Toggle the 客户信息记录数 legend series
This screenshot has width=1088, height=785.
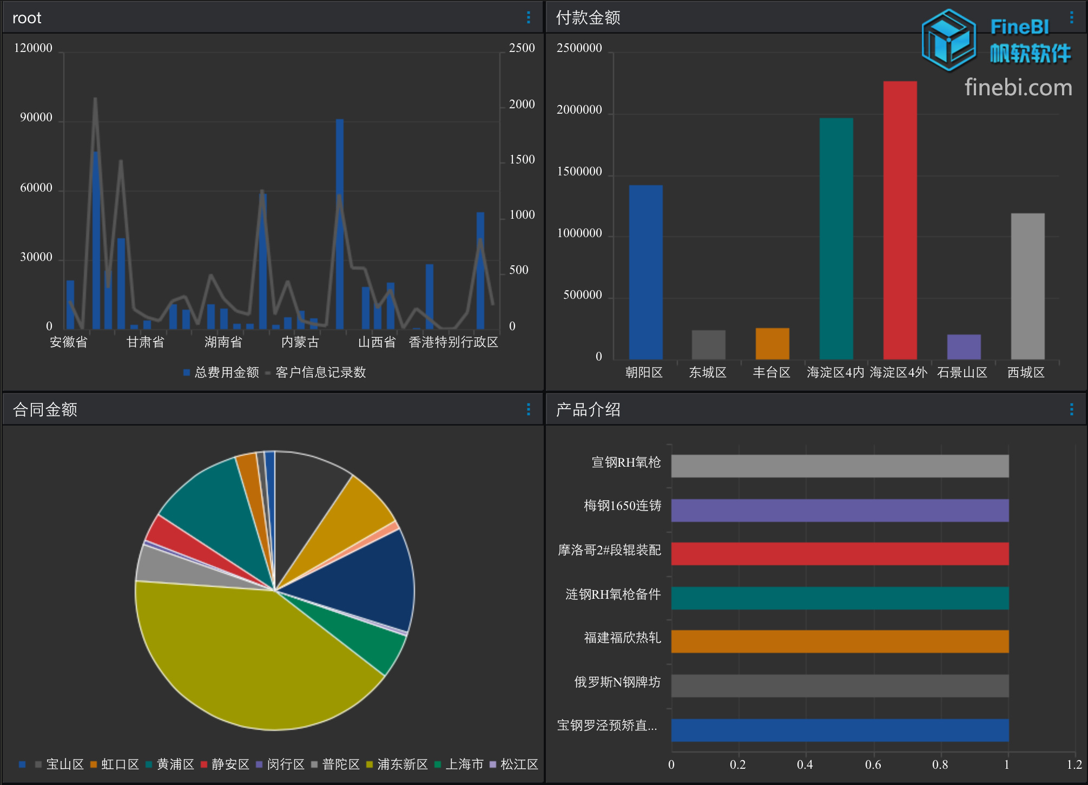(x=316, y=372)
